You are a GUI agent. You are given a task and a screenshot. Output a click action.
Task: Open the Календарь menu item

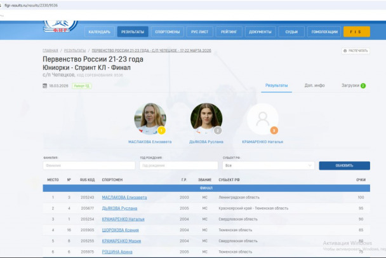[x=99, y=32]
